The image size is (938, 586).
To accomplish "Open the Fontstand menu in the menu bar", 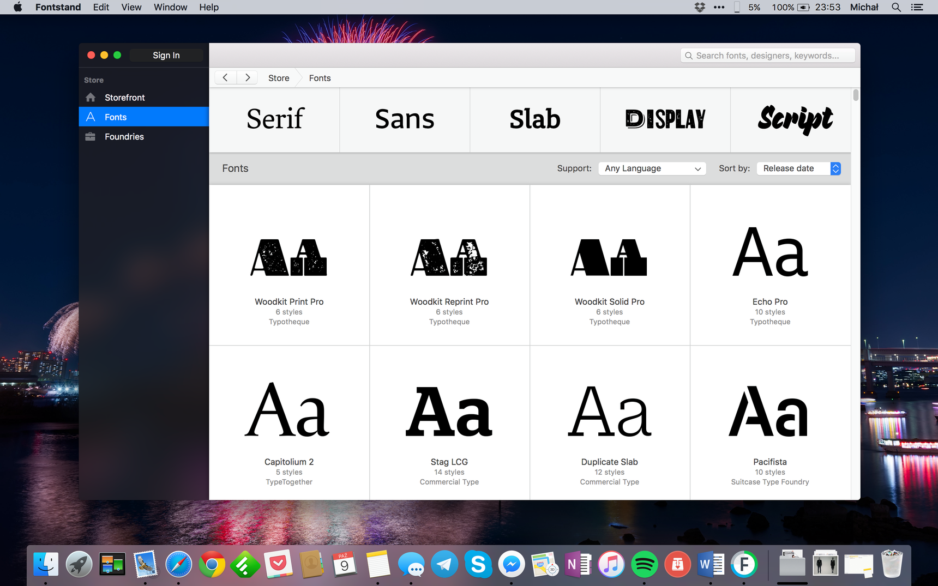I will [58, 7].
